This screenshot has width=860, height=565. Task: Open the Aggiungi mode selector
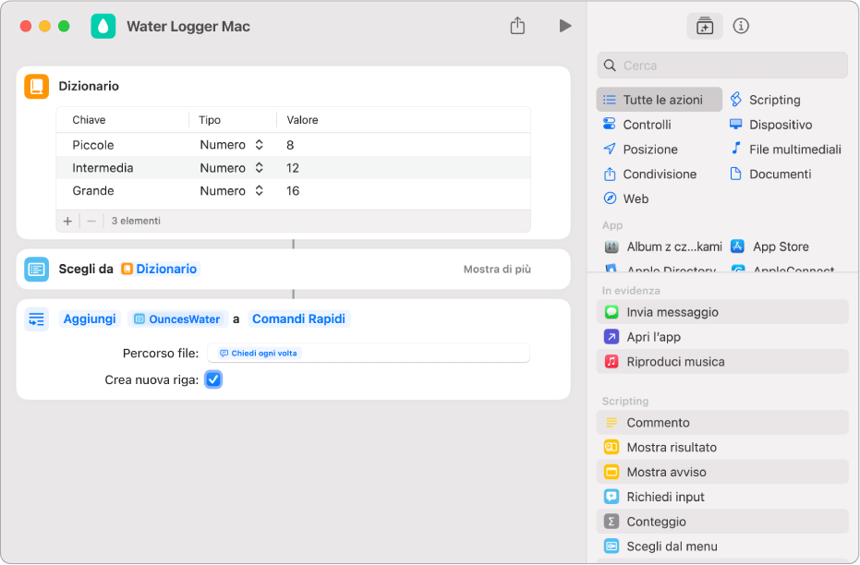coord(90,319)
